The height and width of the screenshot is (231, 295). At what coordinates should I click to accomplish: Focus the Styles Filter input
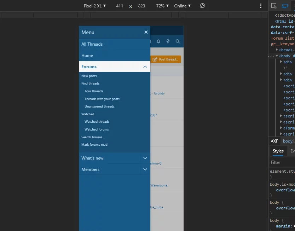pos(282,162)
